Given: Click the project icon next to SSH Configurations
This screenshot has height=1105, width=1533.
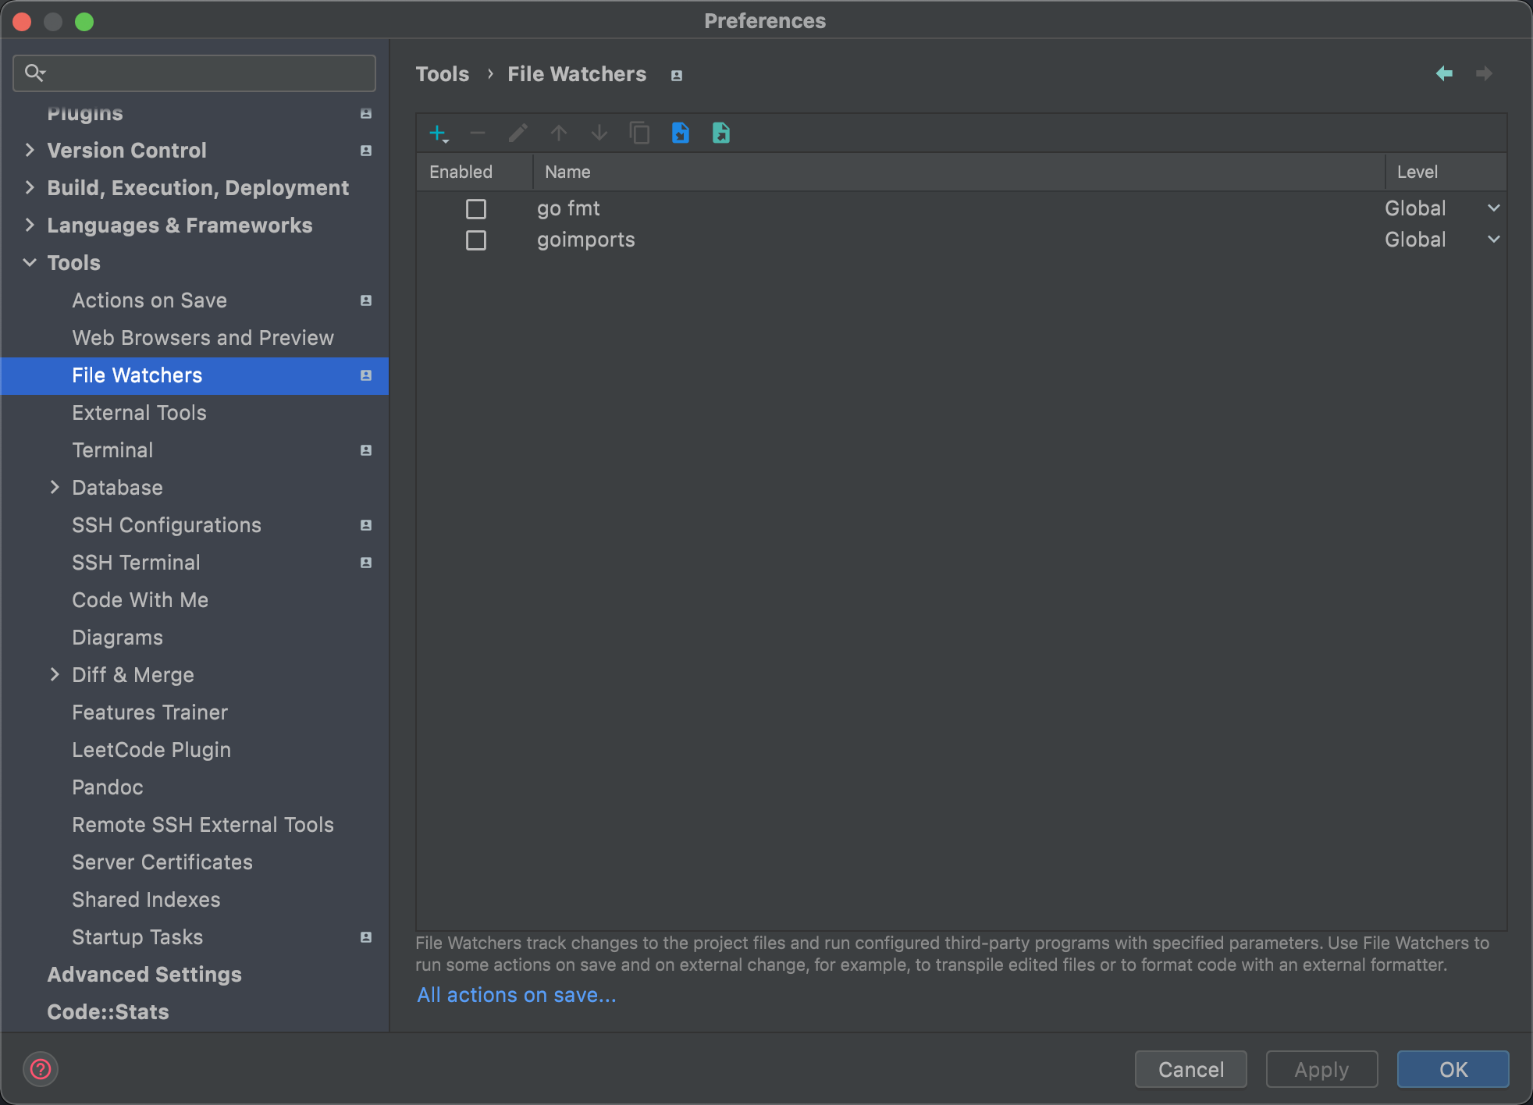Looking at the screenshot, I should click(366, 525).
